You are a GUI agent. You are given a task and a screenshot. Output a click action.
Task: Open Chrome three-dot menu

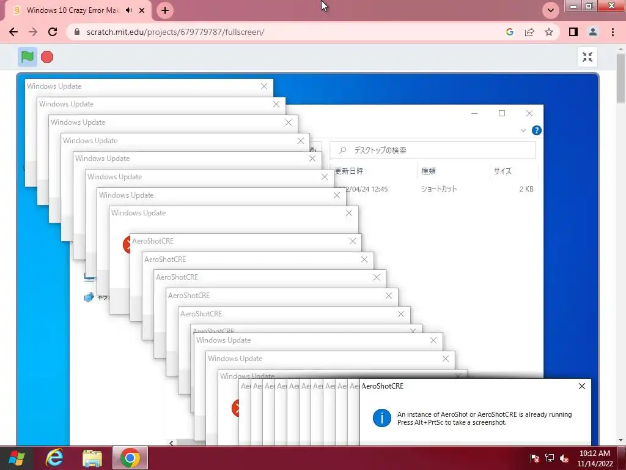pos(613,32)
